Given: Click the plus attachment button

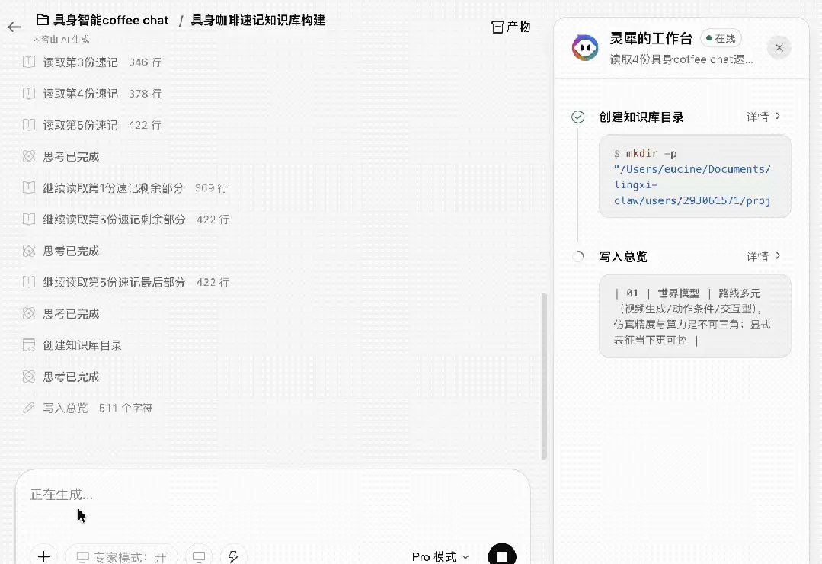Looking at the screenshot, I should [x=44, y=556].
